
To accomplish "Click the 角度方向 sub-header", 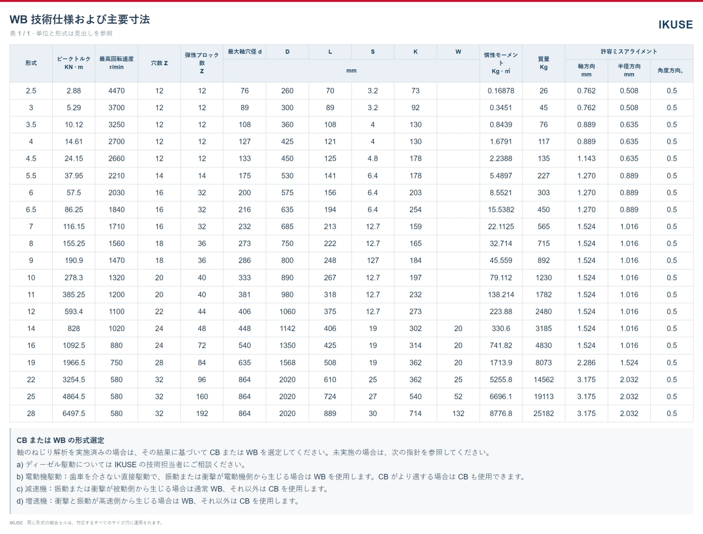I will tap(672, 70).
